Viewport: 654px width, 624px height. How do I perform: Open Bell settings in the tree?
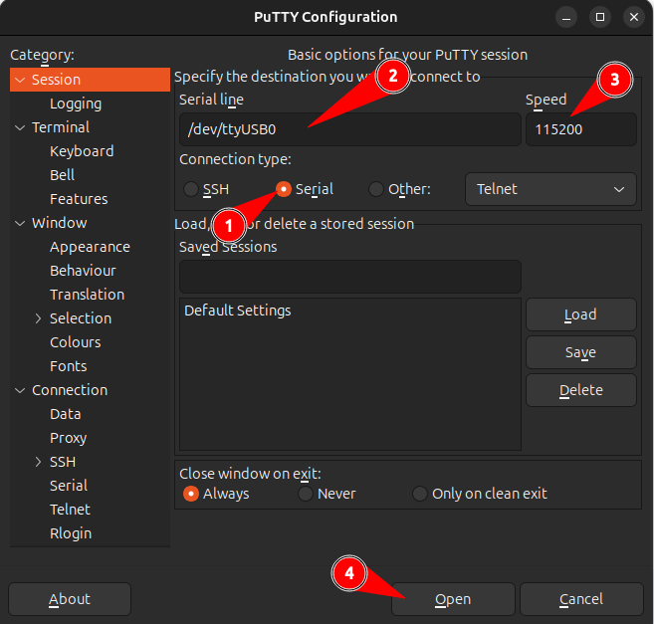(x=62, y=175)
